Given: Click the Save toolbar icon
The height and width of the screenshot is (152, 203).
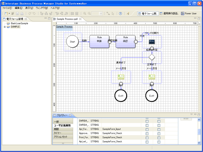Looking at the screenshot, I should tap(17, 13).
